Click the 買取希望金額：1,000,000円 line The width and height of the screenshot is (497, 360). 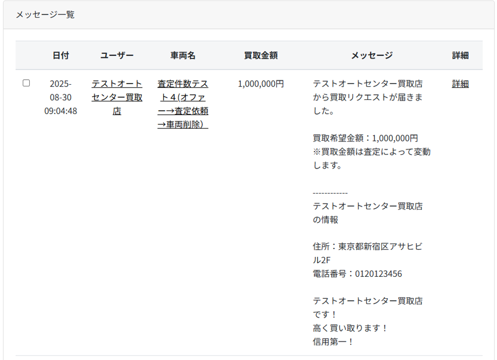click(x=365, y=138)
